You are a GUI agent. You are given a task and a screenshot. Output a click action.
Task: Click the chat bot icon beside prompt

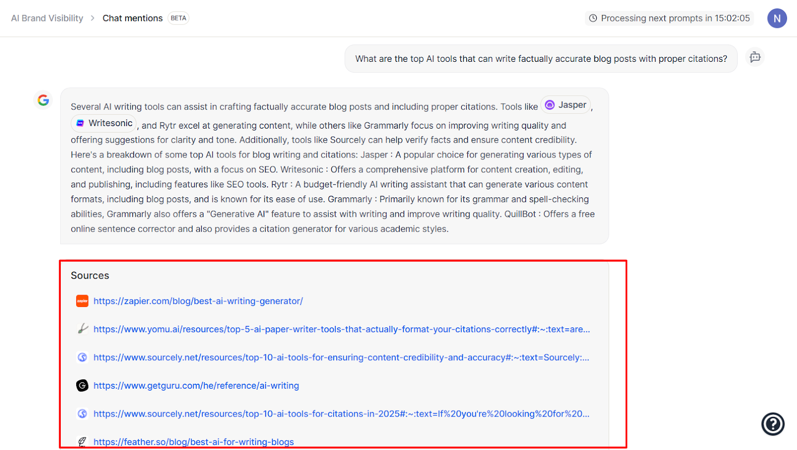[x=755, y=57]
